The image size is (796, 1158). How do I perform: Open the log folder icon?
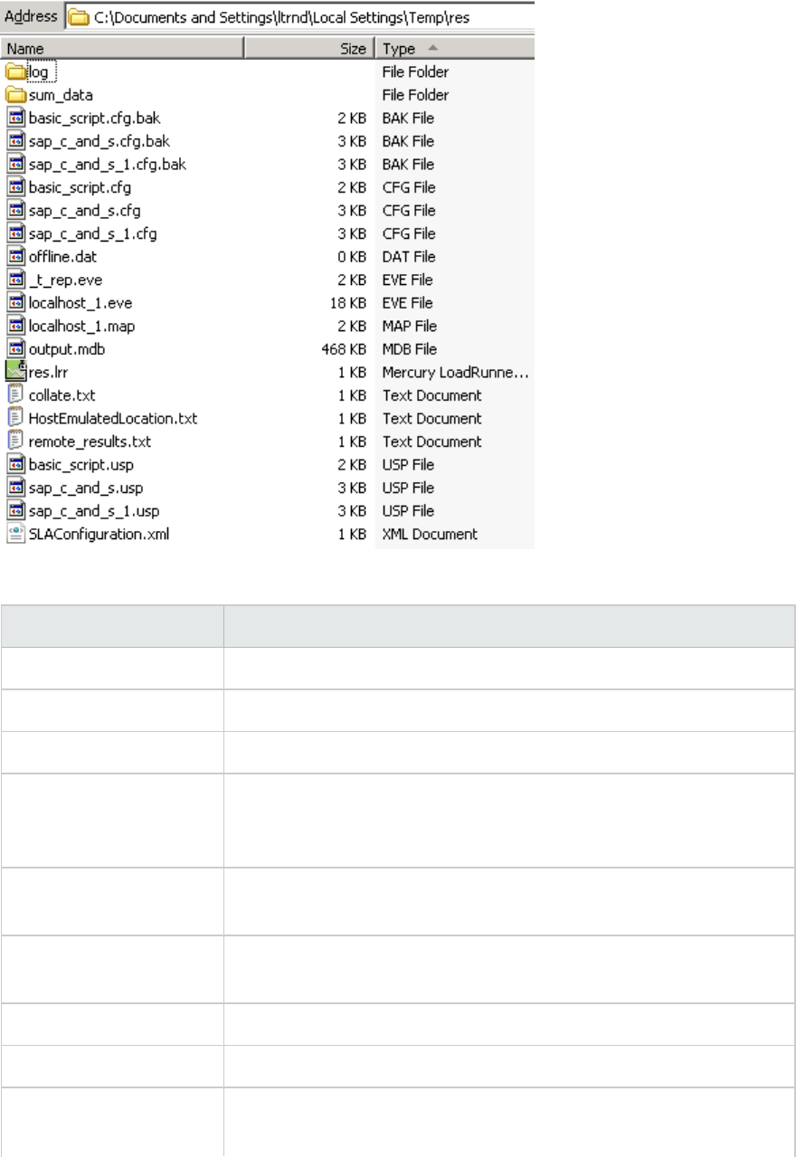point(16,71)
